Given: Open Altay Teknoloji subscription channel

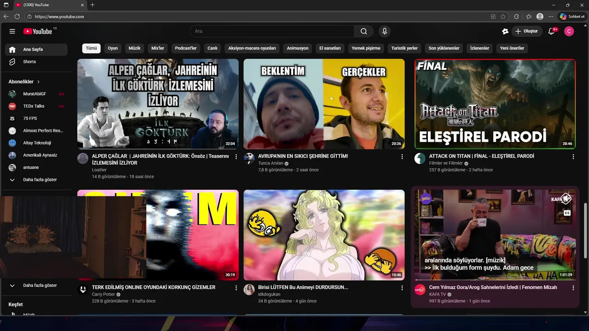Looking at the screenshot, I should click(36, 143).
